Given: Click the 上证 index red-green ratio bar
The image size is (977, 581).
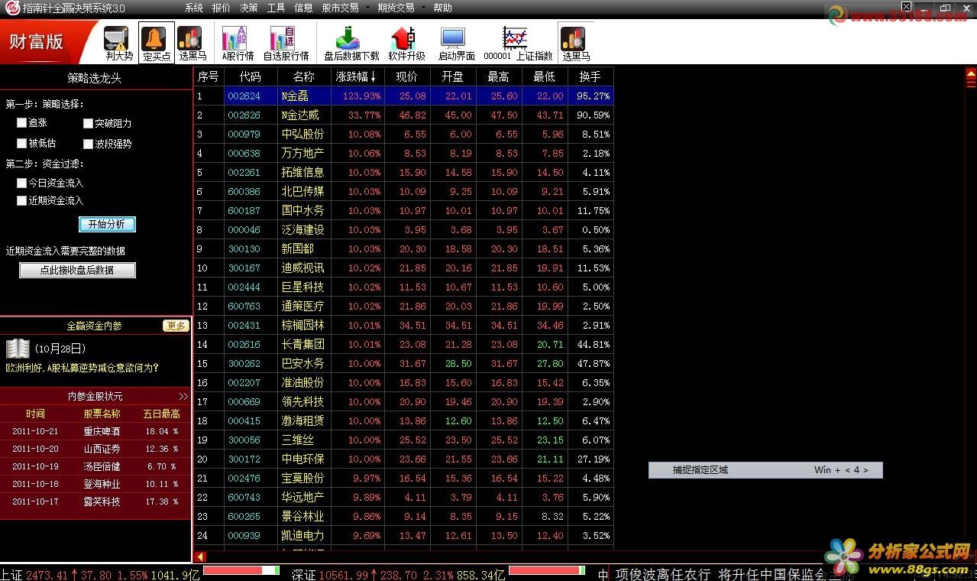Looking at the screenshot, I should [241, 570].
